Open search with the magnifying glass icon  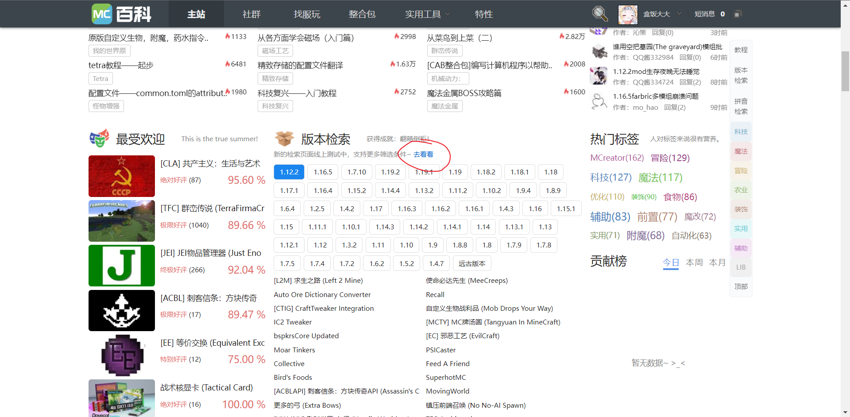tap(600, 14)
